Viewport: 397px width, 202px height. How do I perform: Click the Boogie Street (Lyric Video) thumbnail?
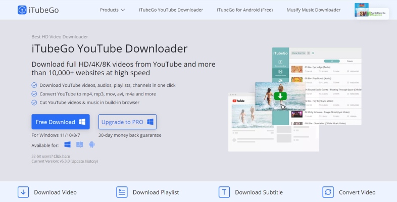tap(296, 114)
